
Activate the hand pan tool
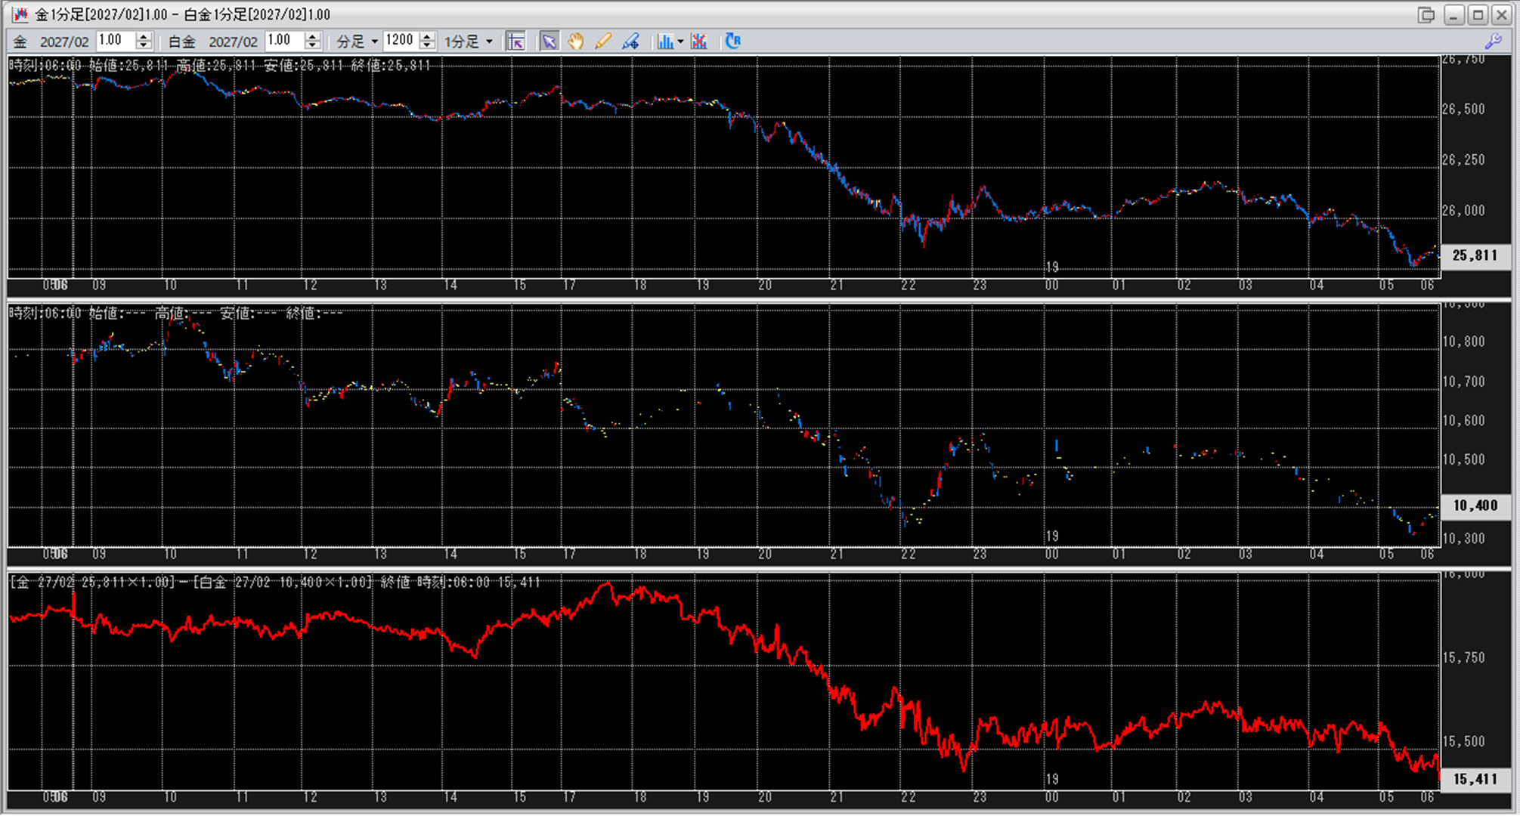click(x=576, y=42)
